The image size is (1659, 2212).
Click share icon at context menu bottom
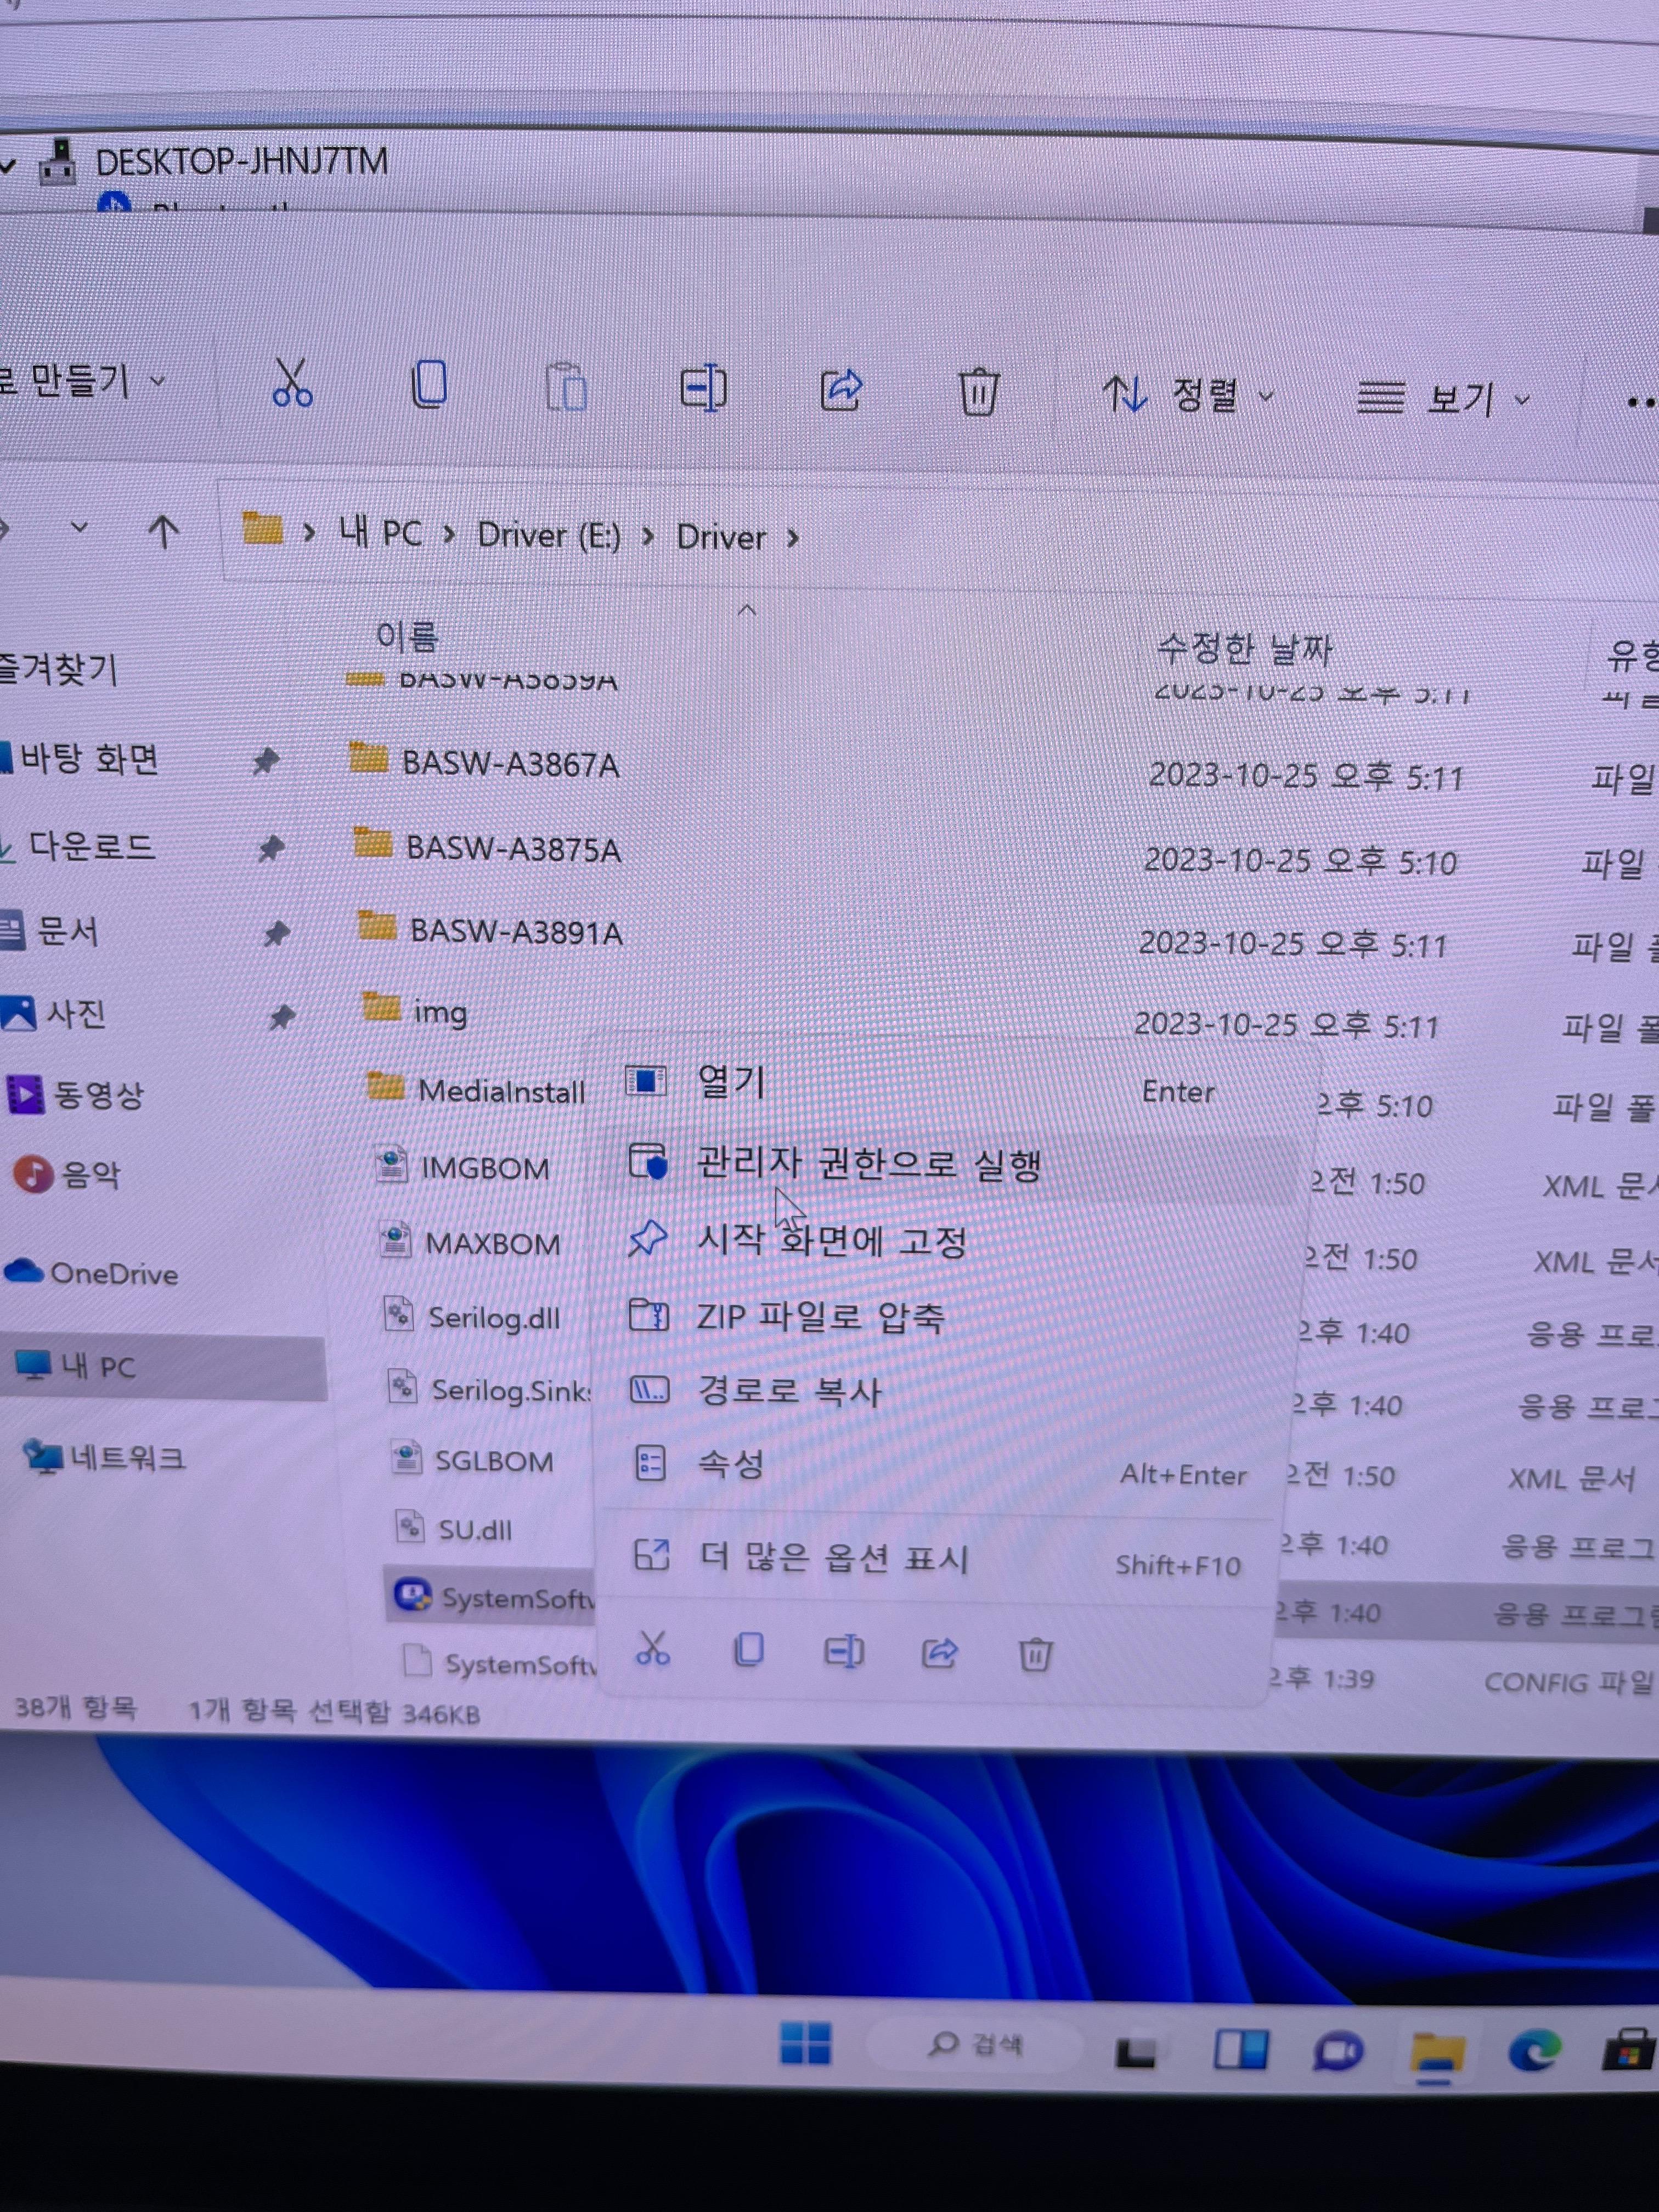[x=939, y=1653]
